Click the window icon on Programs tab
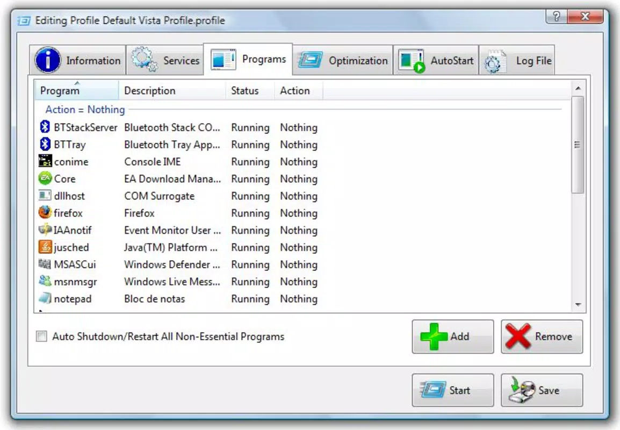The width and height of the screenshot is (620, 430). tap(223, 59)
